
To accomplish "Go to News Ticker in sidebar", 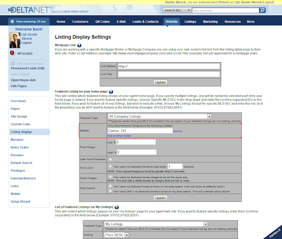I will [x=19, y=147].
